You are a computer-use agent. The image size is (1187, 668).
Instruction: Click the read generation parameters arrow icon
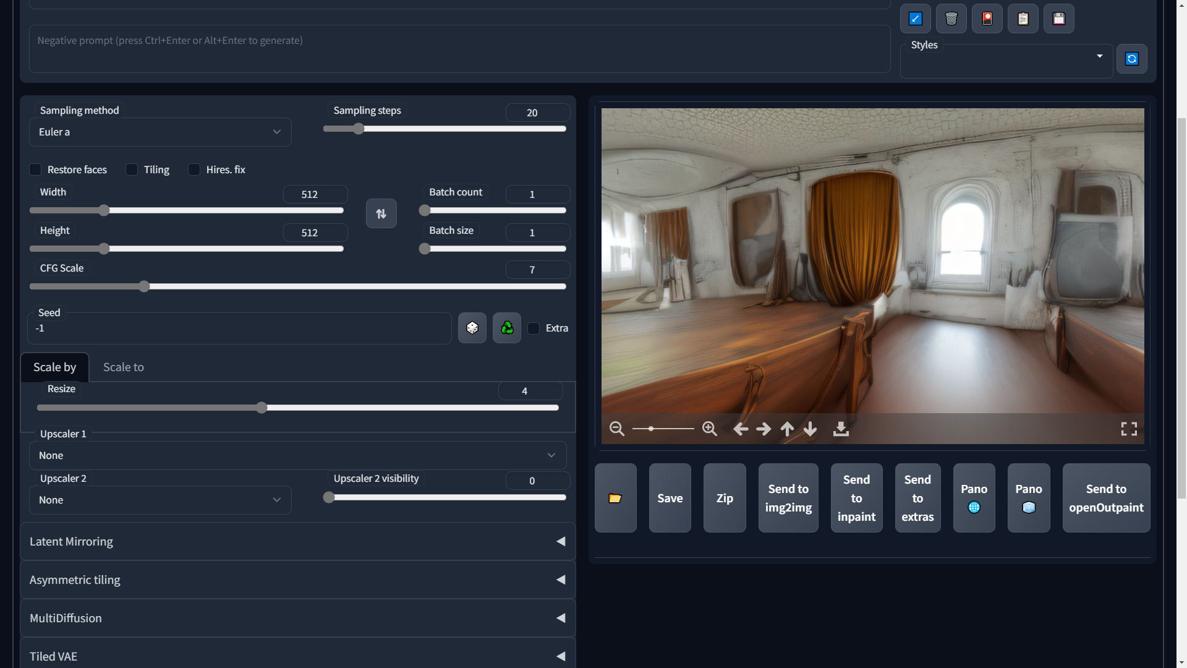916,19
